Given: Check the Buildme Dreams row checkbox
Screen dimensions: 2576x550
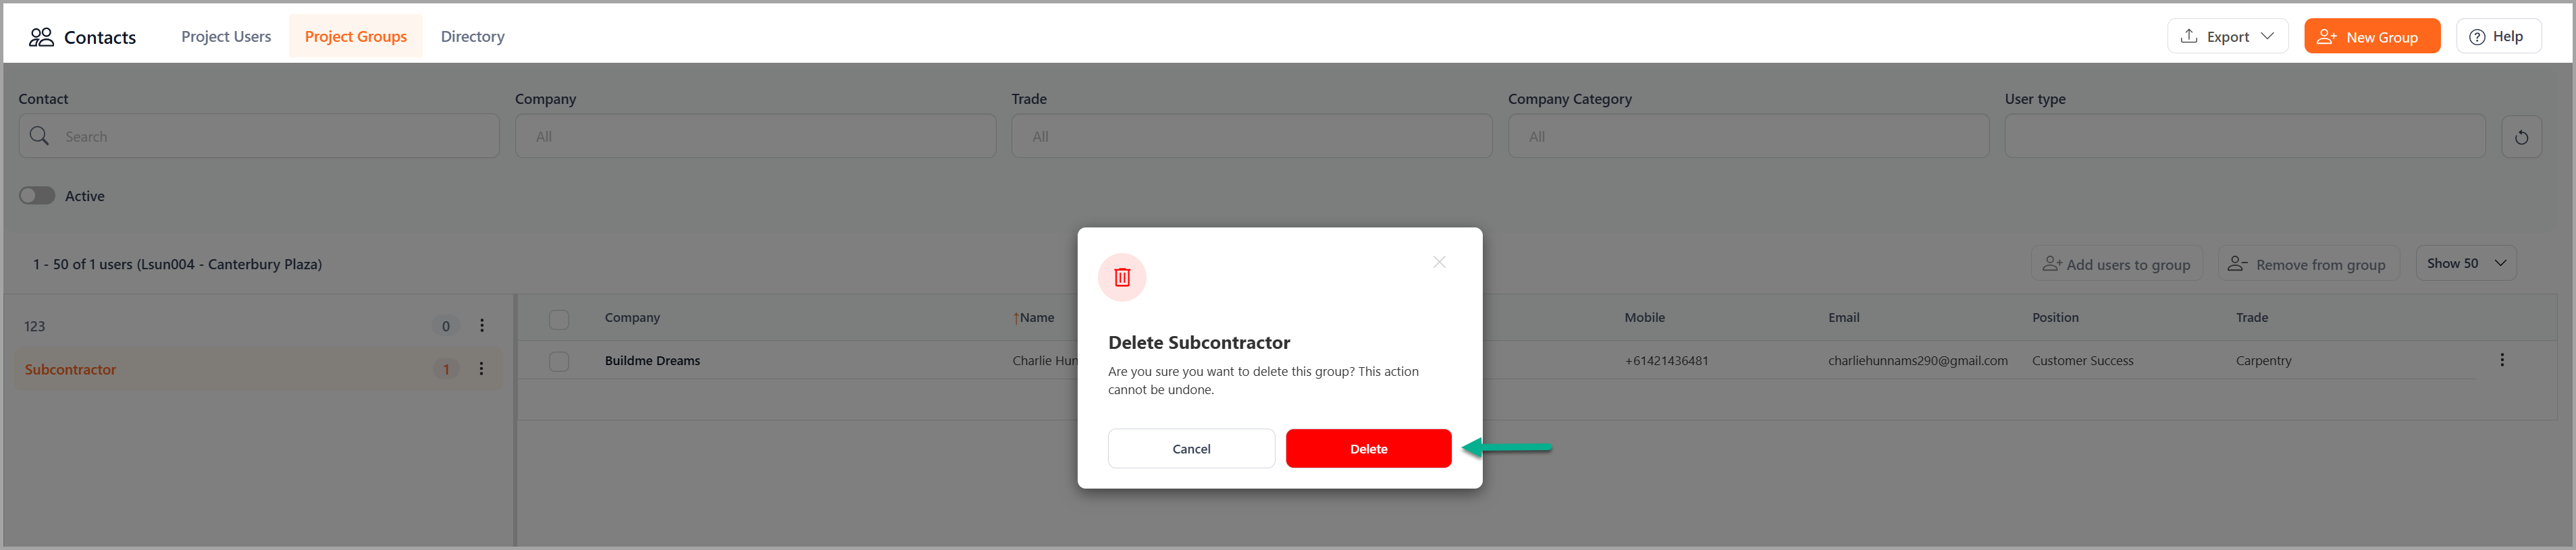Looking at the screenshot, I should [559, 361].
